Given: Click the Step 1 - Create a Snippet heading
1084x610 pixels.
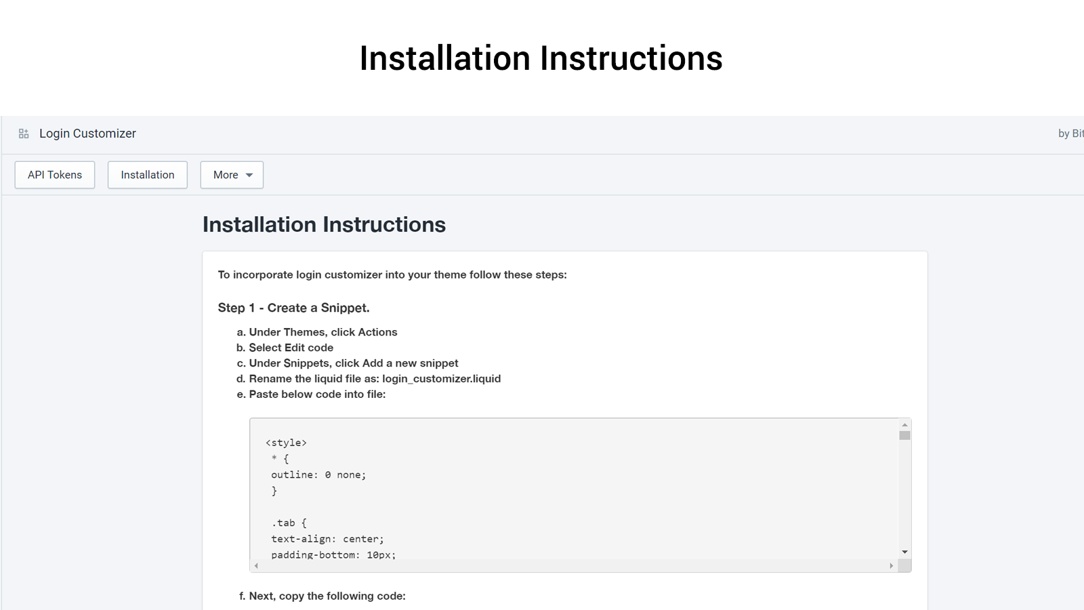Looking at the screenshot, I should (x=293, y=308).
